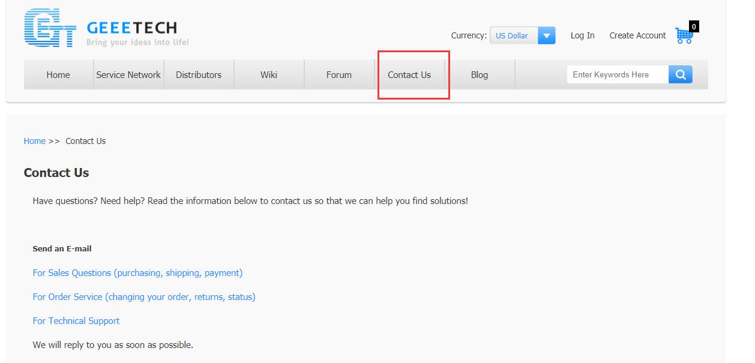This screenshot has width=755, height=363.
Task: Open the shopping cart icon
Action: [684, 36]
